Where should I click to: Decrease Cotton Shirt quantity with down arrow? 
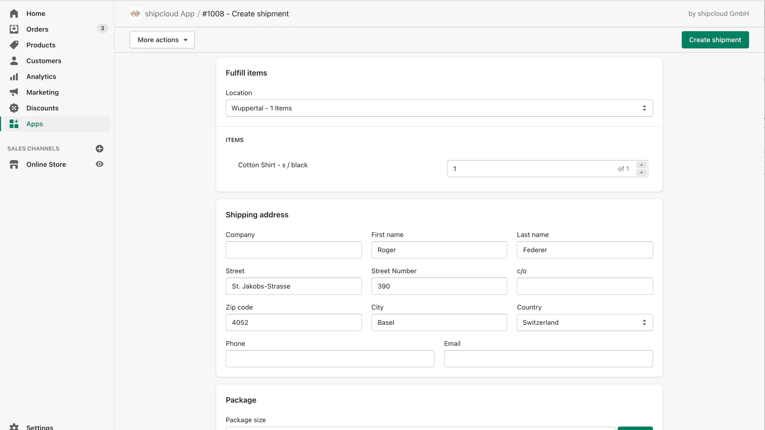(642, 172)
